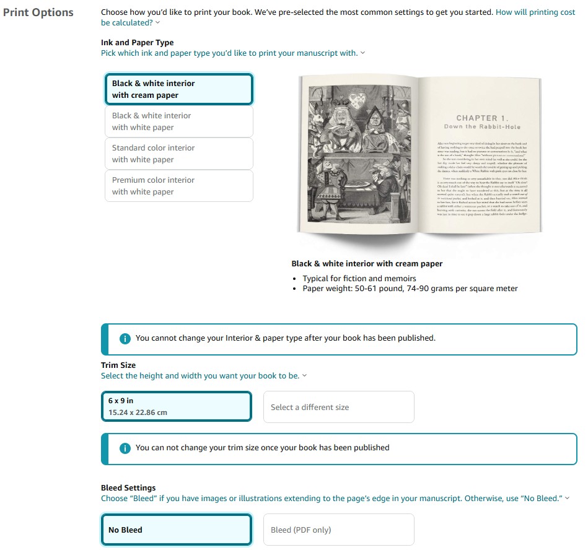The image size is (588, 550).
Task: Choose Standard color interior with white paper
Action: [179, 154]
